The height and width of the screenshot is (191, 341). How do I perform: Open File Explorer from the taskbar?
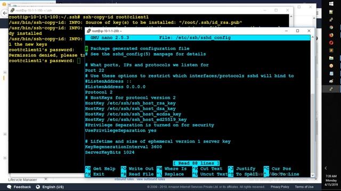pos(331,58)
